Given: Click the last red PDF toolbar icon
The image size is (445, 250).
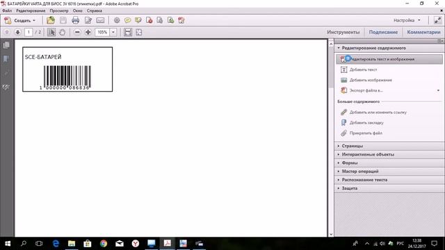Looking at the screenshot, I should (181, 20).
